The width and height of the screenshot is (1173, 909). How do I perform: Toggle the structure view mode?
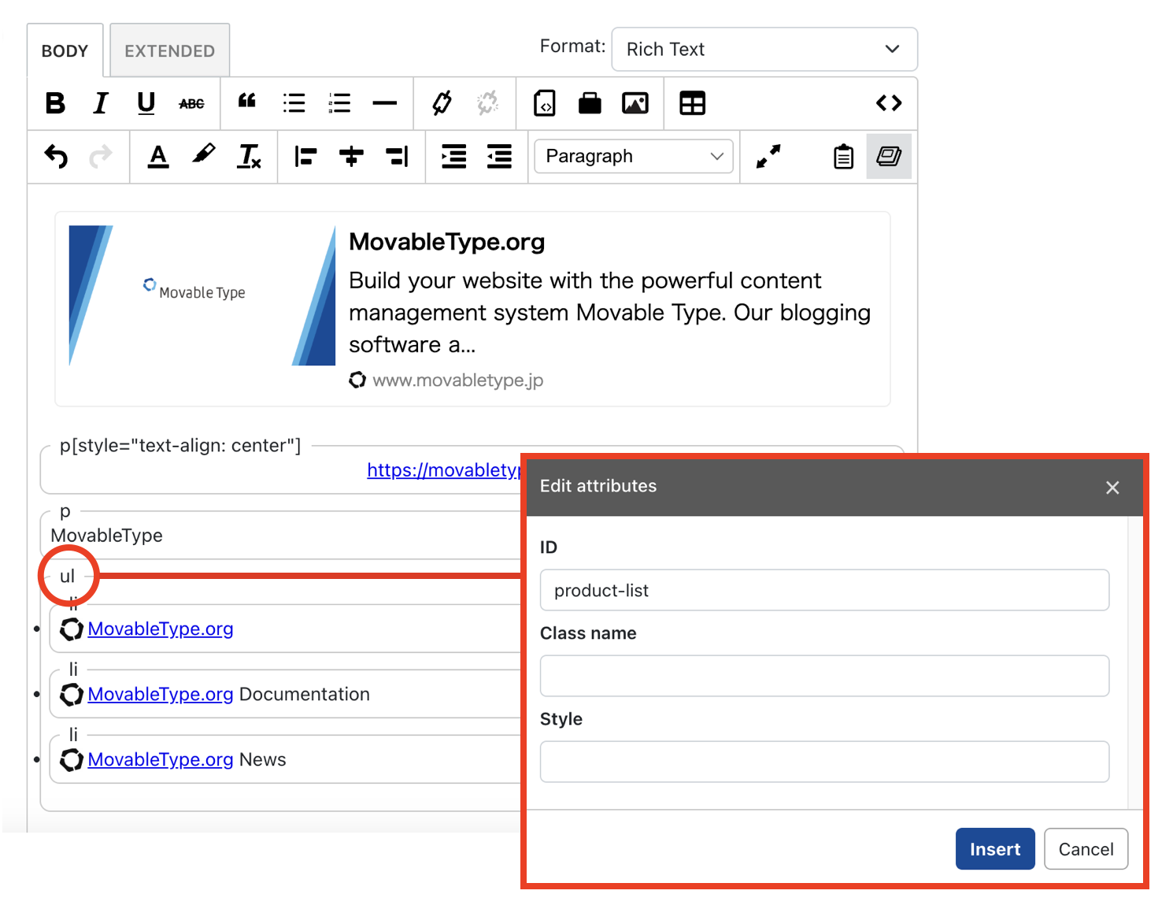point(889,157)
